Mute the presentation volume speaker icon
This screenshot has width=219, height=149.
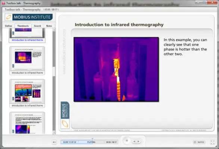click(54, 142)
